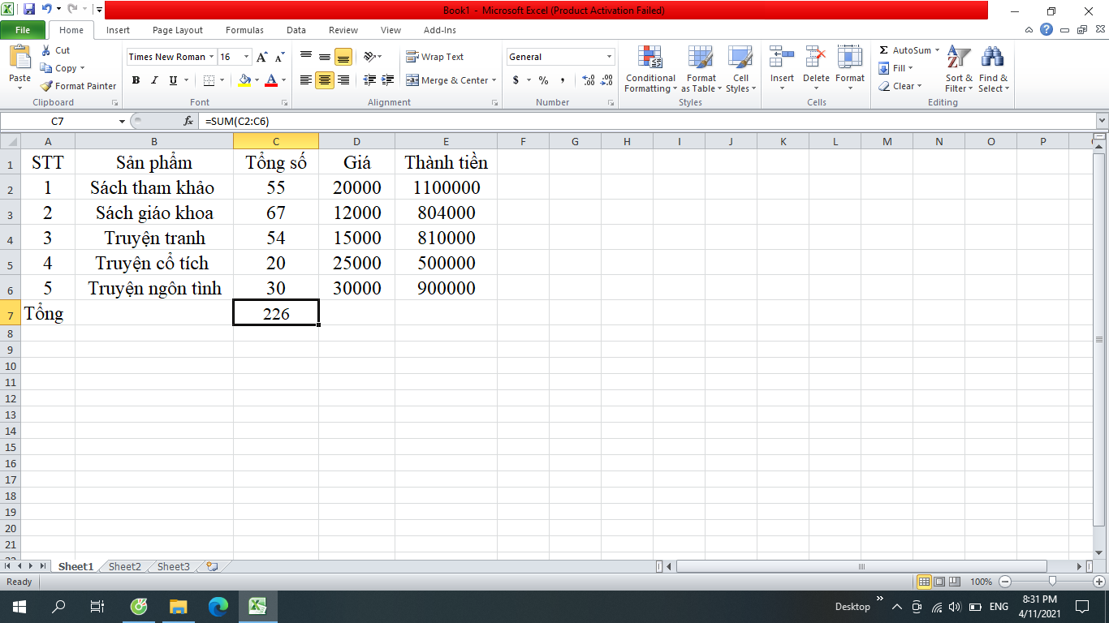This screenshot has width=1109, height=623.
Task: Open the font name dropdown
Action: tap(212, 57)
